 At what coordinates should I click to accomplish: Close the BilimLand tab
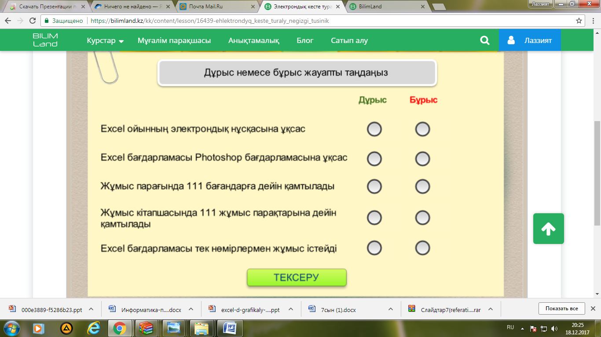coord(423,7)
